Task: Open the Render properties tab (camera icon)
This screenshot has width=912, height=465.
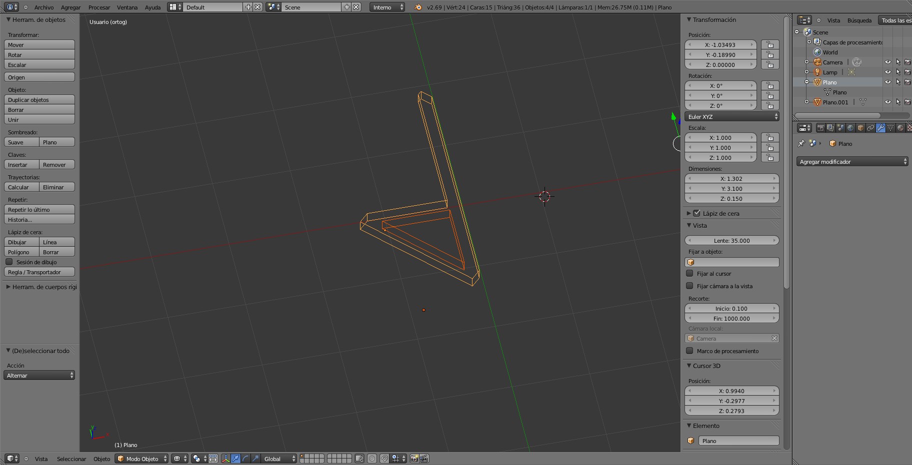Action: [x=820, y=128]
